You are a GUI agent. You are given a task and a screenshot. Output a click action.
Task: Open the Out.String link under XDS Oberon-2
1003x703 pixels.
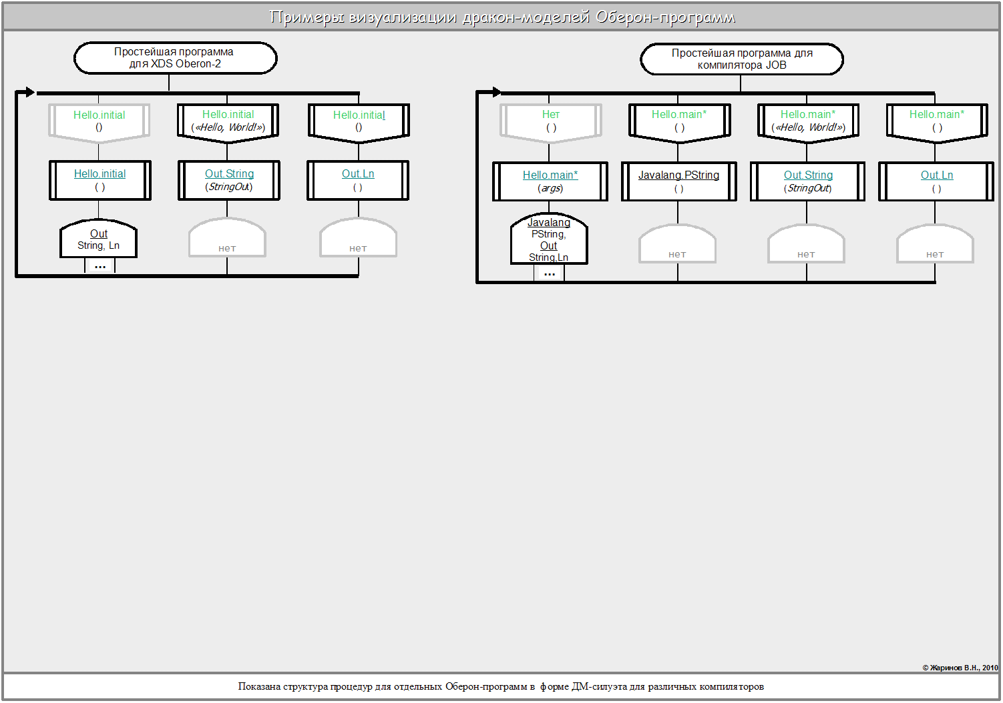click(x=229, y=174)
